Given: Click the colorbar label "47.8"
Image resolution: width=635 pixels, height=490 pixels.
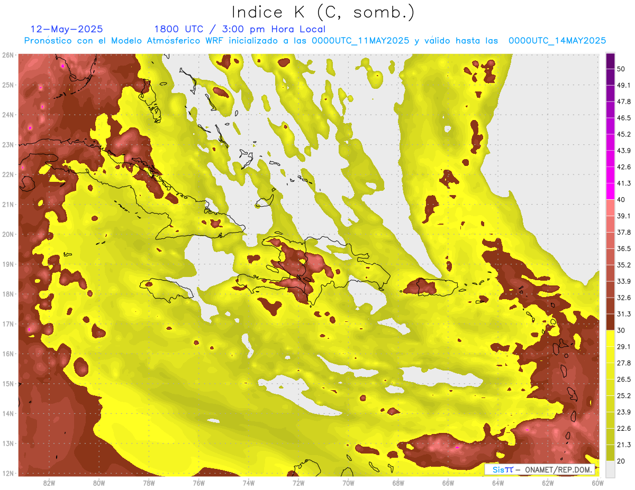Looking at the screenshot, I should point(624,101).
